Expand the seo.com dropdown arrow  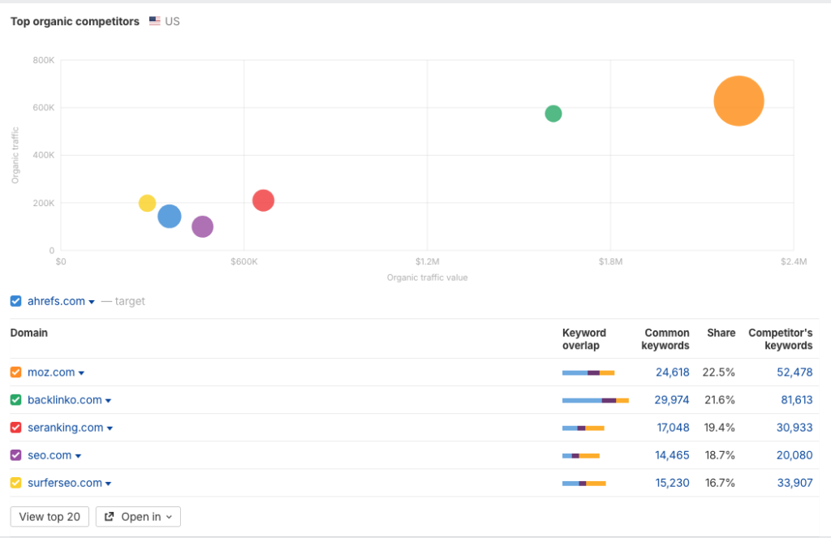78,456
